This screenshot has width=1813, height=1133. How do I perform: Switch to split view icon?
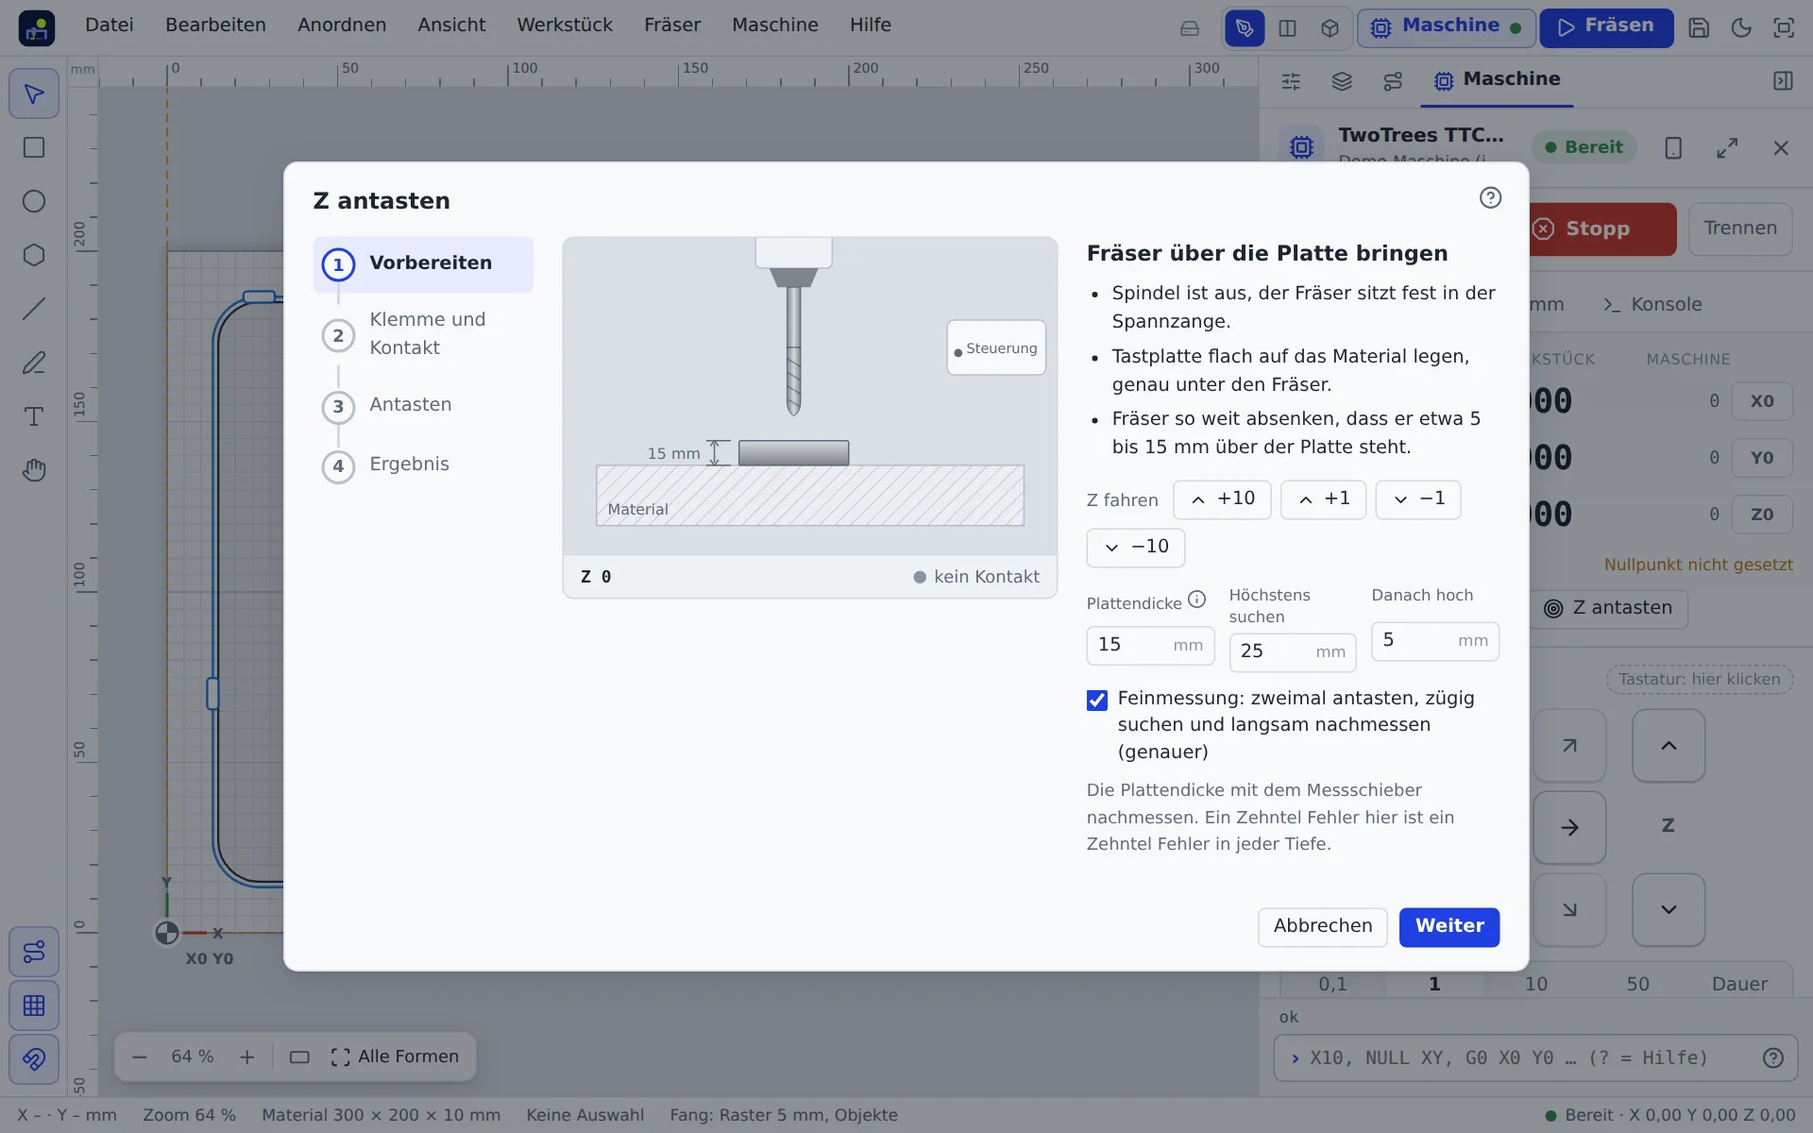1287,27
